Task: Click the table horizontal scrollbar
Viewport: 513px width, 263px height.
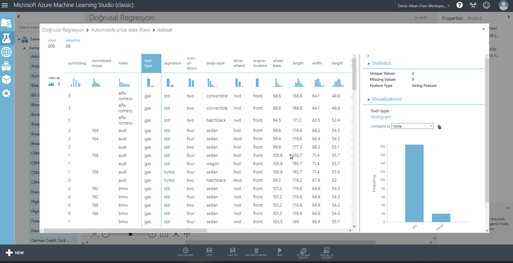Action: tap(125, 230)
